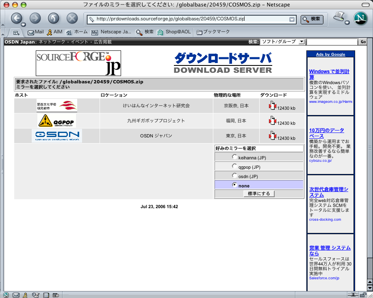Viewport: 373px width, 298px height.
Task: Stop loading with the X button
Action: pyautogui.click(x=72, y=18)
